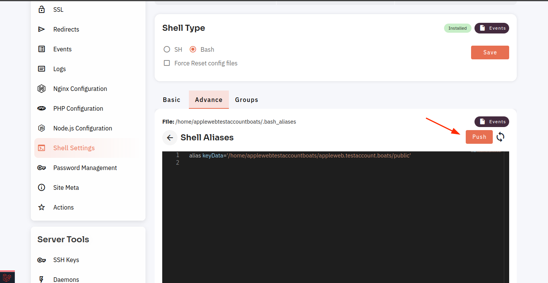Select the Bash radio button
The height and width of the screenshot is (283, 548).
tap(193, 49)
